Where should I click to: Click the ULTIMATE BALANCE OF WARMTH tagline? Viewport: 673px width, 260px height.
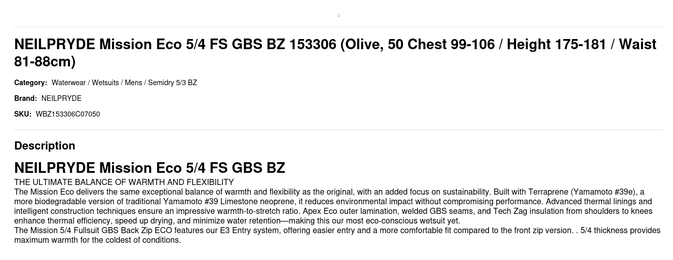[124, 182]
